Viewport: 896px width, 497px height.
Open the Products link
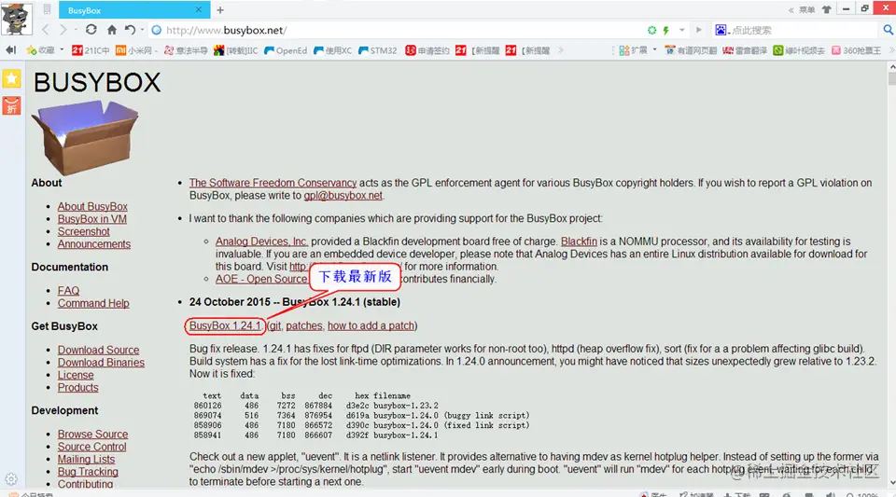(77, 388)
